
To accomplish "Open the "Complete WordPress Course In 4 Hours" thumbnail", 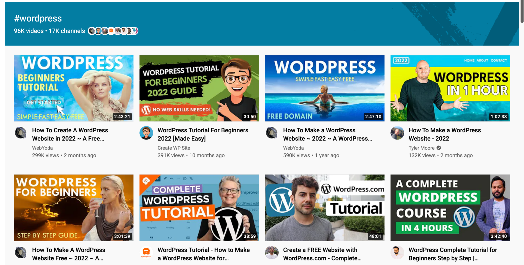I will click(450, 208).
